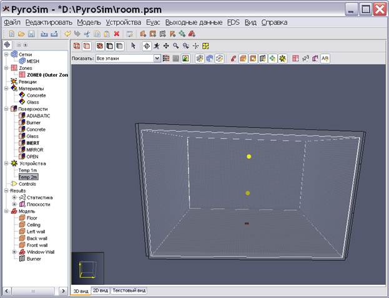Toggle the background image display icon
This screenshot has width=389, height=298.
185,59
